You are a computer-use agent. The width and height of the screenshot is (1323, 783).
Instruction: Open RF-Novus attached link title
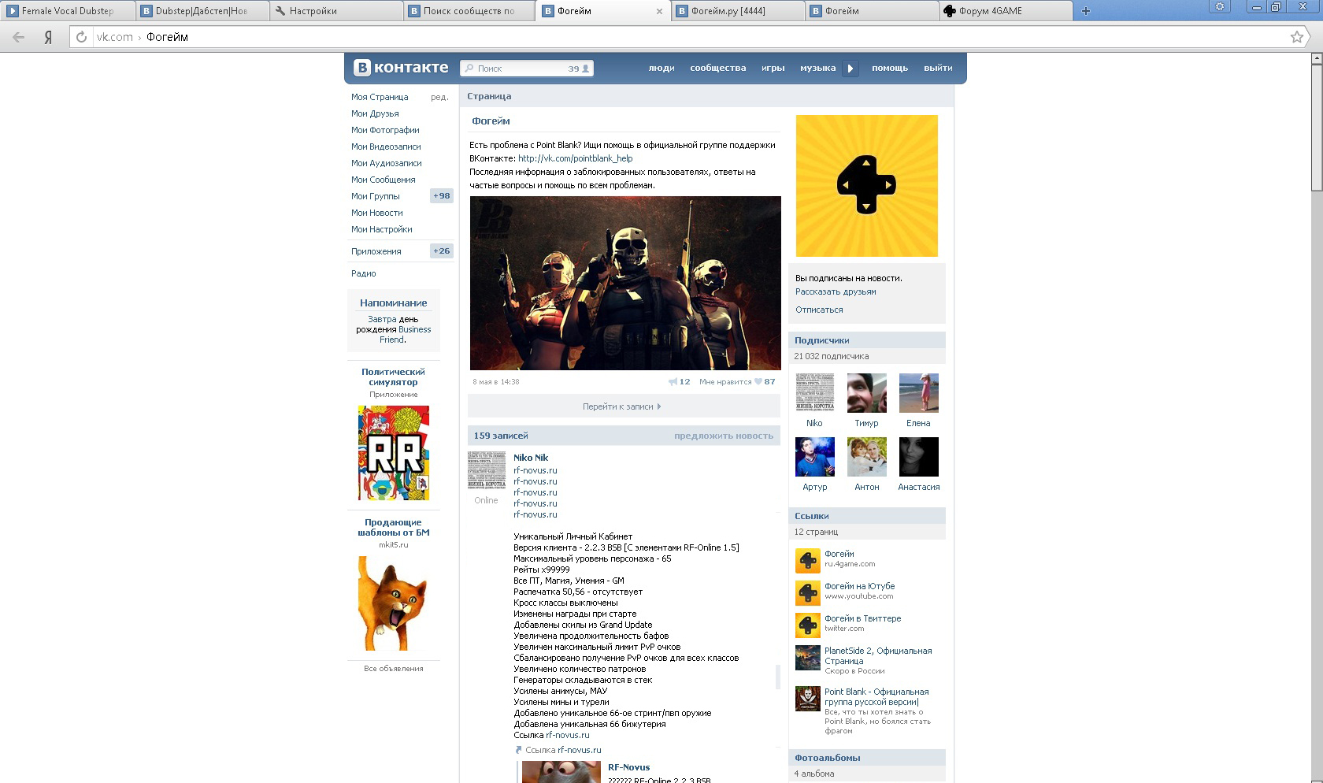click(629, 767)
